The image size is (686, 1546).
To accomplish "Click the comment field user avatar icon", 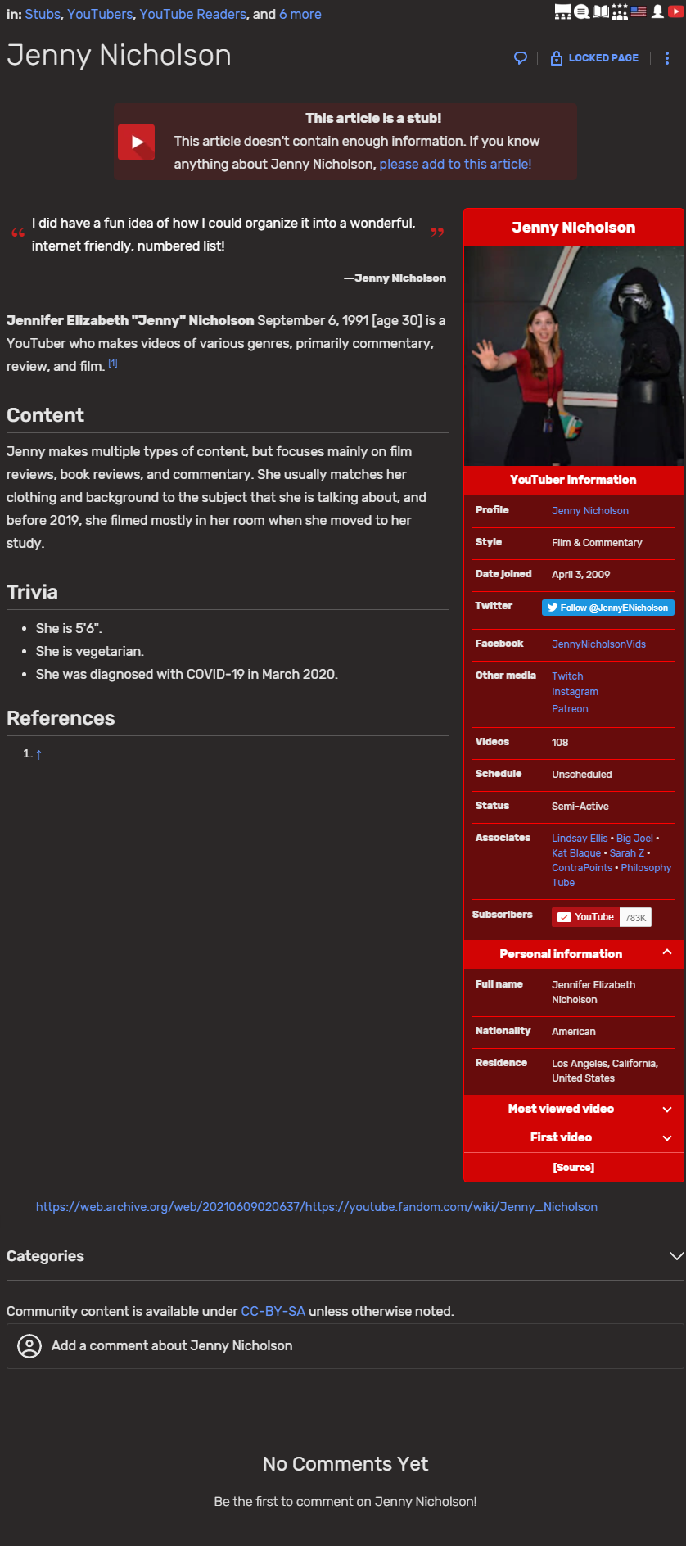I will [x=29, y=1346].
